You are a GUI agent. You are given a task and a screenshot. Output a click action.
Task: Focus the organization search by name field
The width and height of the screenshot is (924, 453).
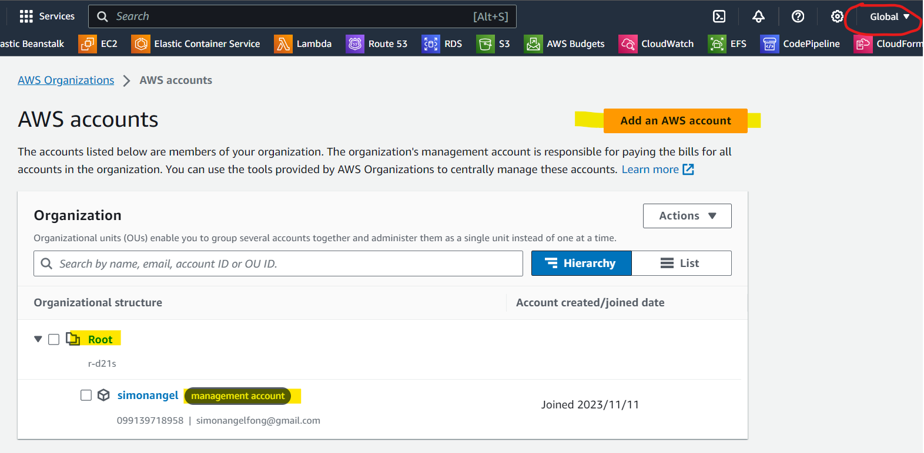point(278,263)
